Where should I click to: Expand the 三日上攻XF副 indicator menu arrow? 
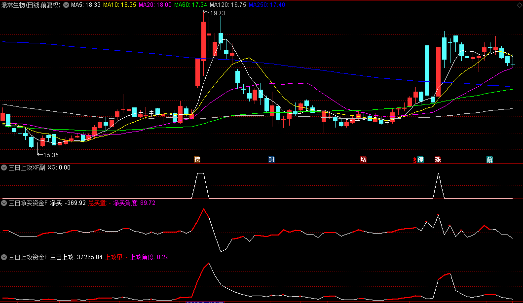click(4, 168)
